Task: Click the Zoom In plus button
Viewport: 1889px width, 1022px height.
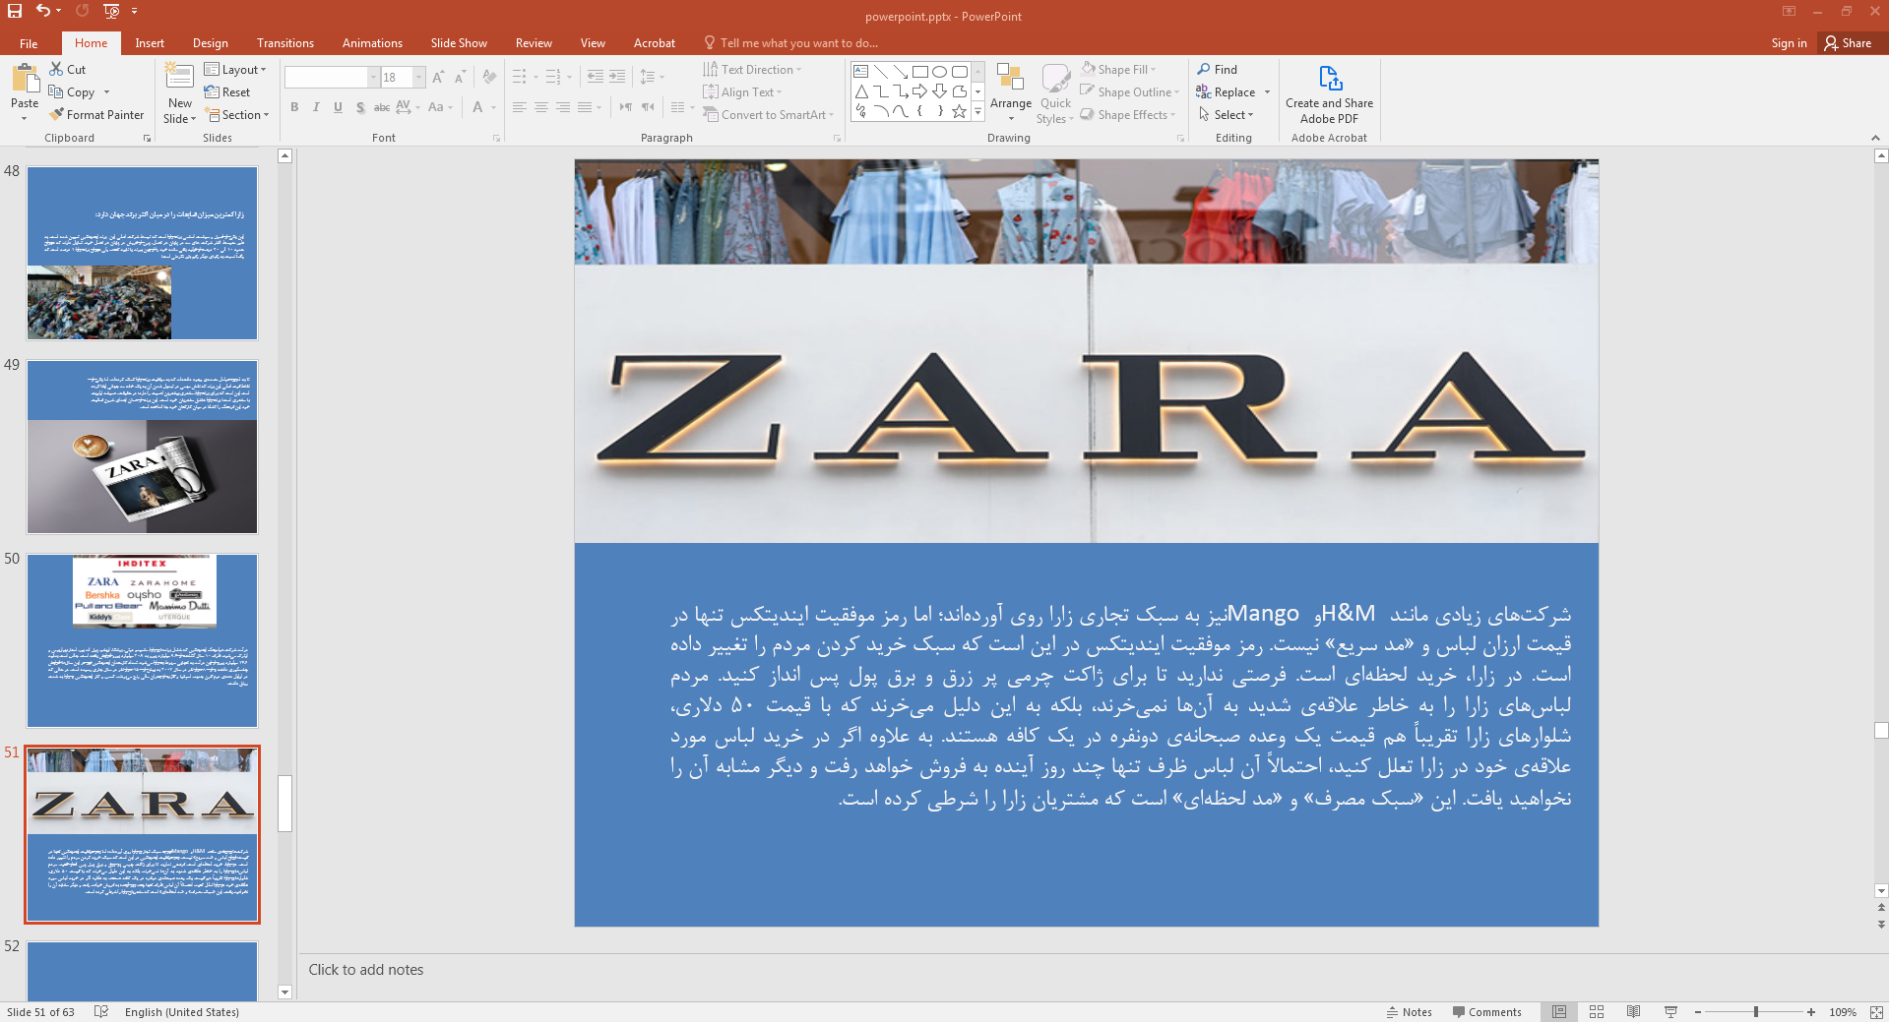Action: pos(1811,1012)
